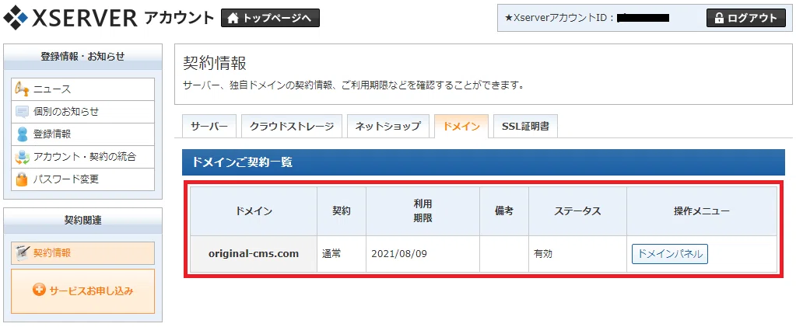Click the megaphone icon beside ニュース
Viewport: 796px width, 327px height.
point(23,89)
